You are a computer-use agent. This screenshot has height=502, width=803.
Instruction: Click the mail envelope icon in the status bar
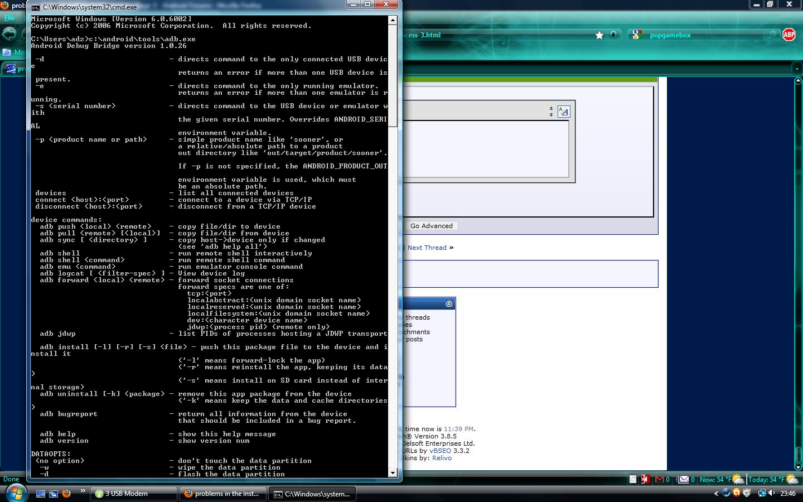684,479
